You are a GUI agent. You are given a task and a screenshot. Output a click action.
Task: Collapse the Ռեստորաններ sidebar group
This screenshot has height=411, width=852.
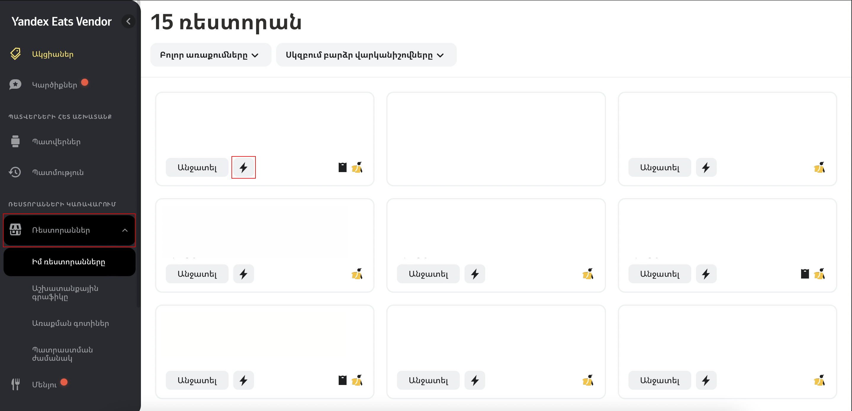tap(125, 230)
